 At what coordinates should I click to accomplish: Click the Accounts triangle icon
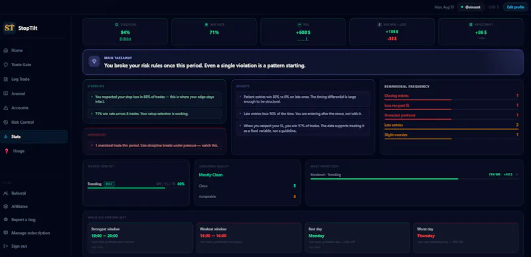point(6,108)
